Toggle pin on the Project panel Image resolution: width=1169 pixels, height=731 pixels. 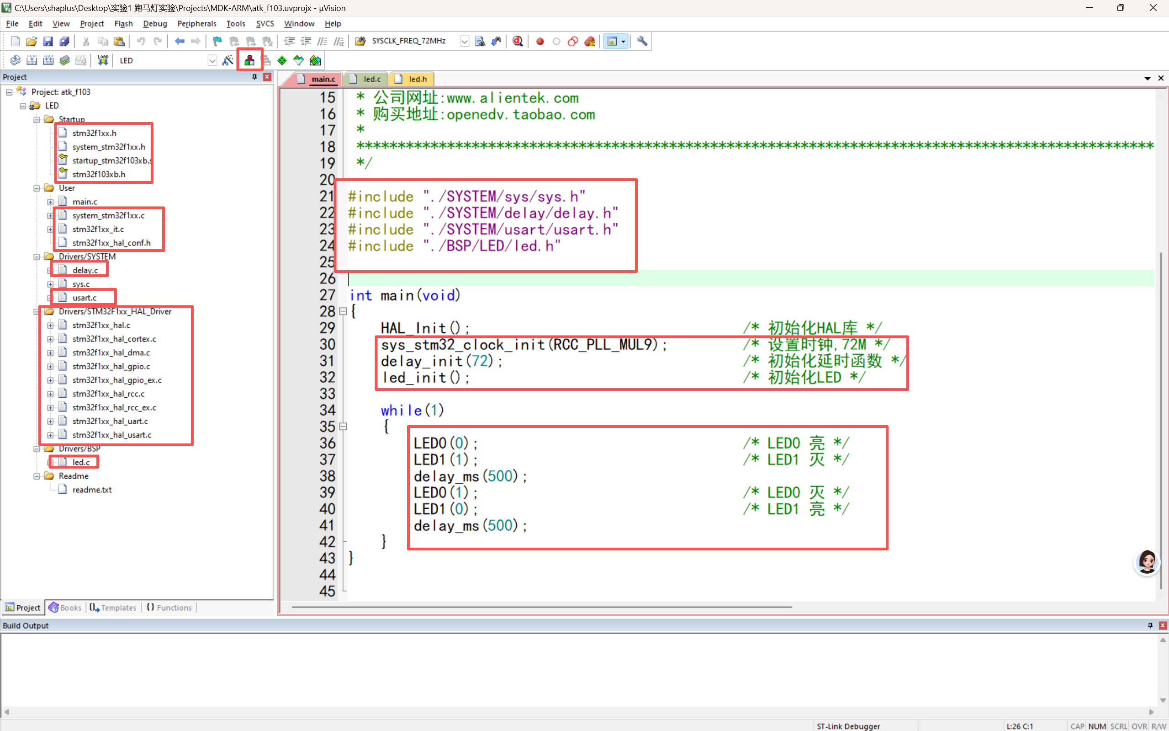254,77
